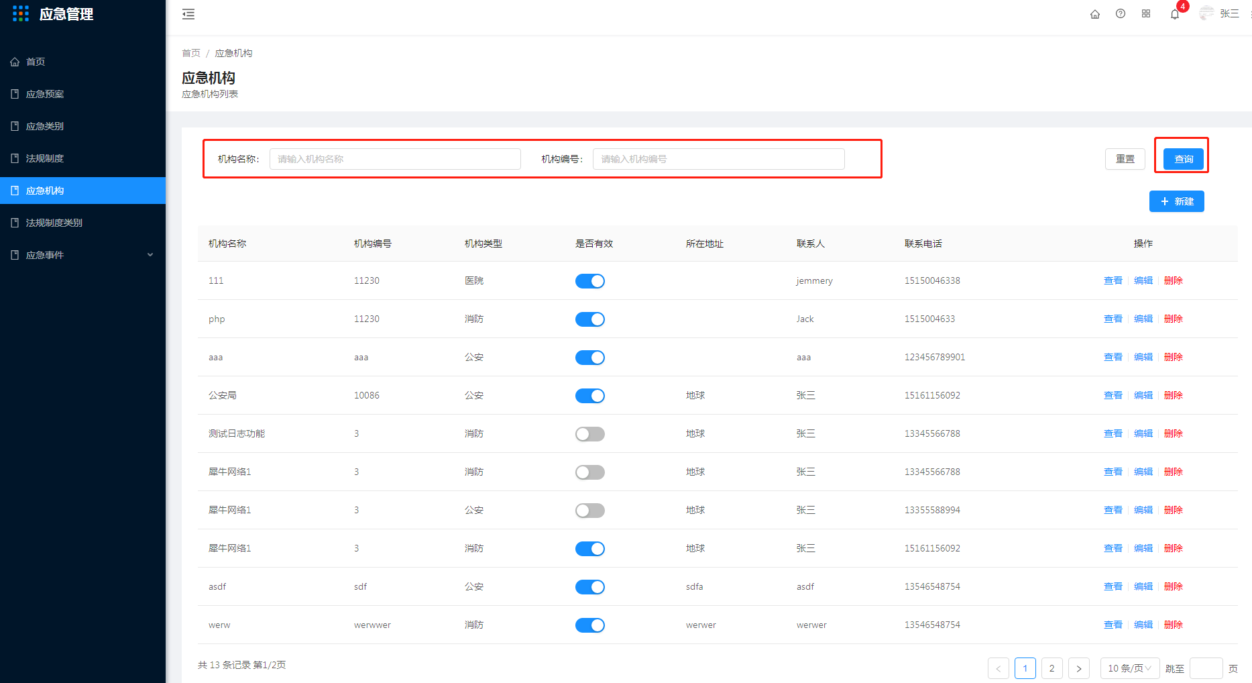This screenshot has height=683, width=1252.
Task: Click the document icon beside 法规制度类别
Action: 15,223
